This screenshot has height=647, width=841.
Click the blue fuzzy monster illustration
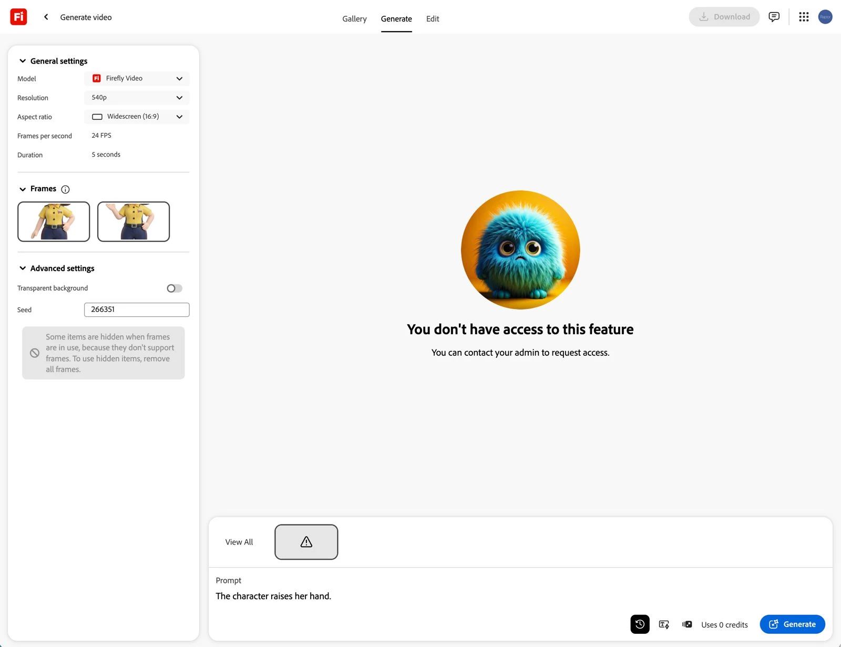tap(520, 250)
